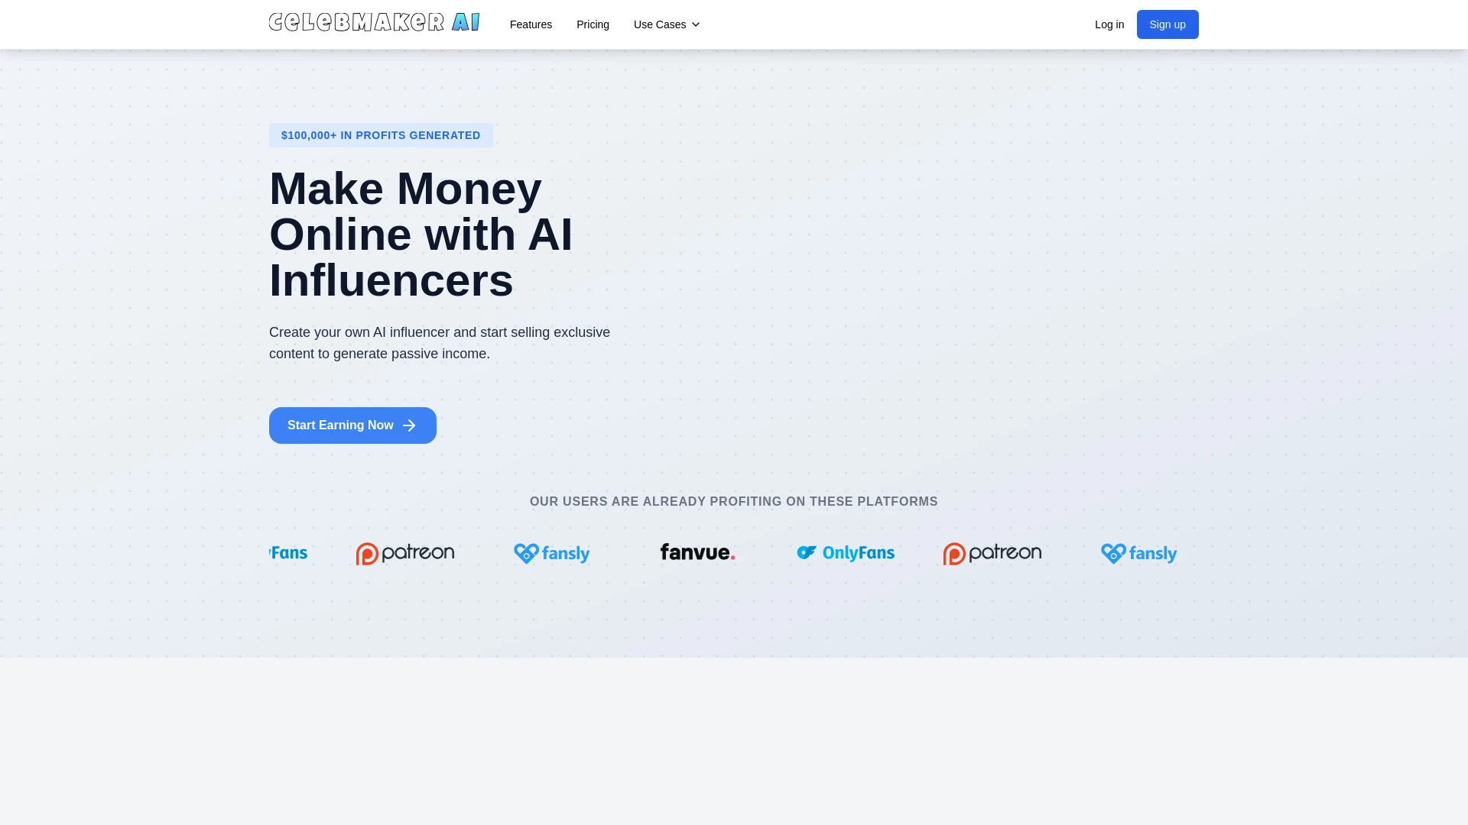Click the CelebMaker AI logo

[374, 24]
